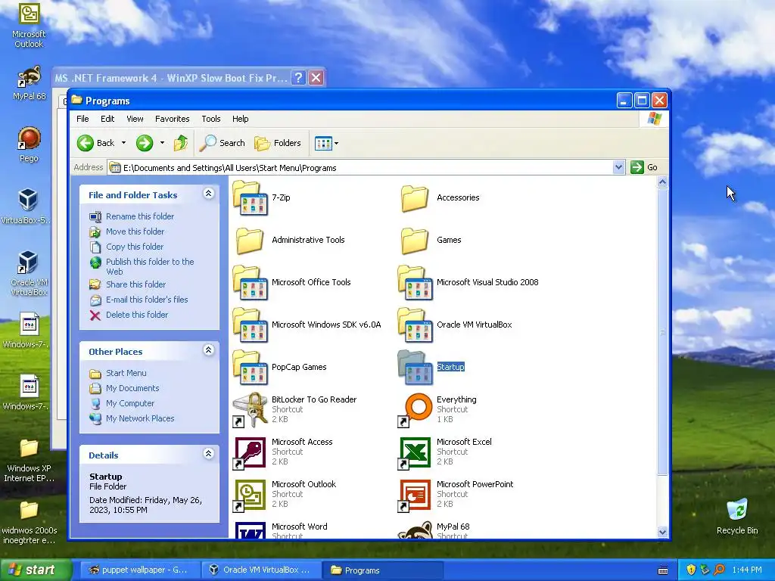
Task: Open the Edit menu
Action: click(x=107, y=119)
